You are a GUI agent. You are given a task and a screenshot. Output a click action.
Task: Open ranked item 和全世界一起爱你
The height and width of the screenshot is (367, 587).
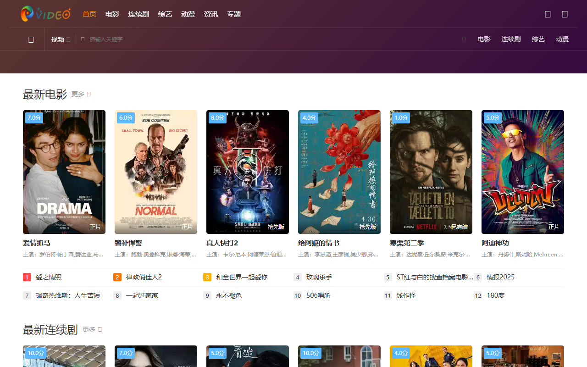tap(242, 277)
